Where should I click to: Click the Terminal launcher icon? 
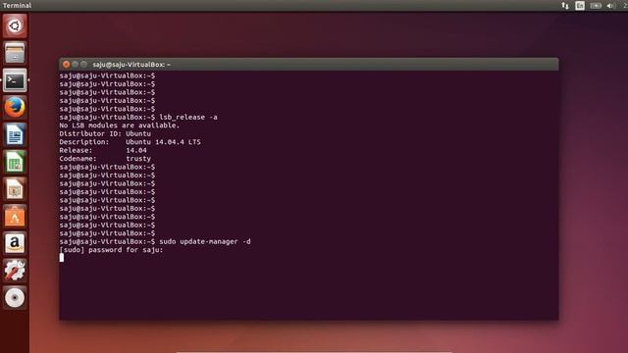coord(15,80)
